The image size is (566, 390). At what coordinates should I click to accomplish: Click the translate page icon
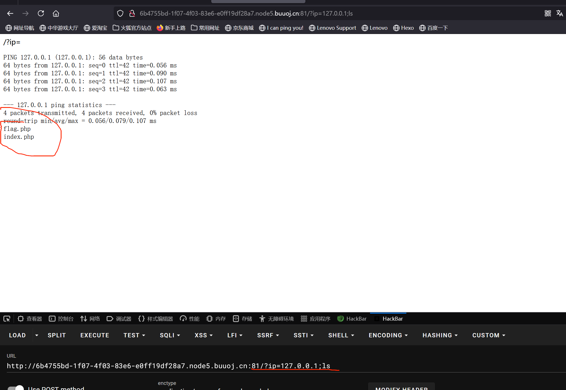(x=559, y=13)
